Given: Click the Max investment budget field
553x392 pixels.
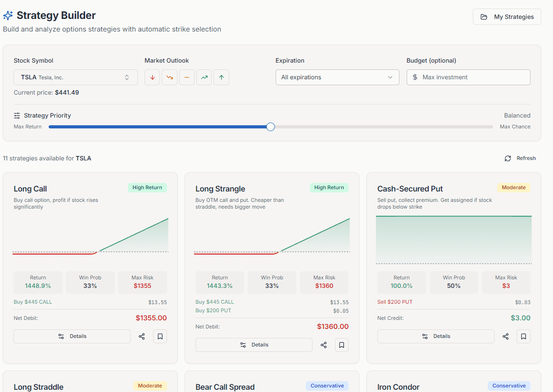Looking at the screenshot, I should point(468,77).
